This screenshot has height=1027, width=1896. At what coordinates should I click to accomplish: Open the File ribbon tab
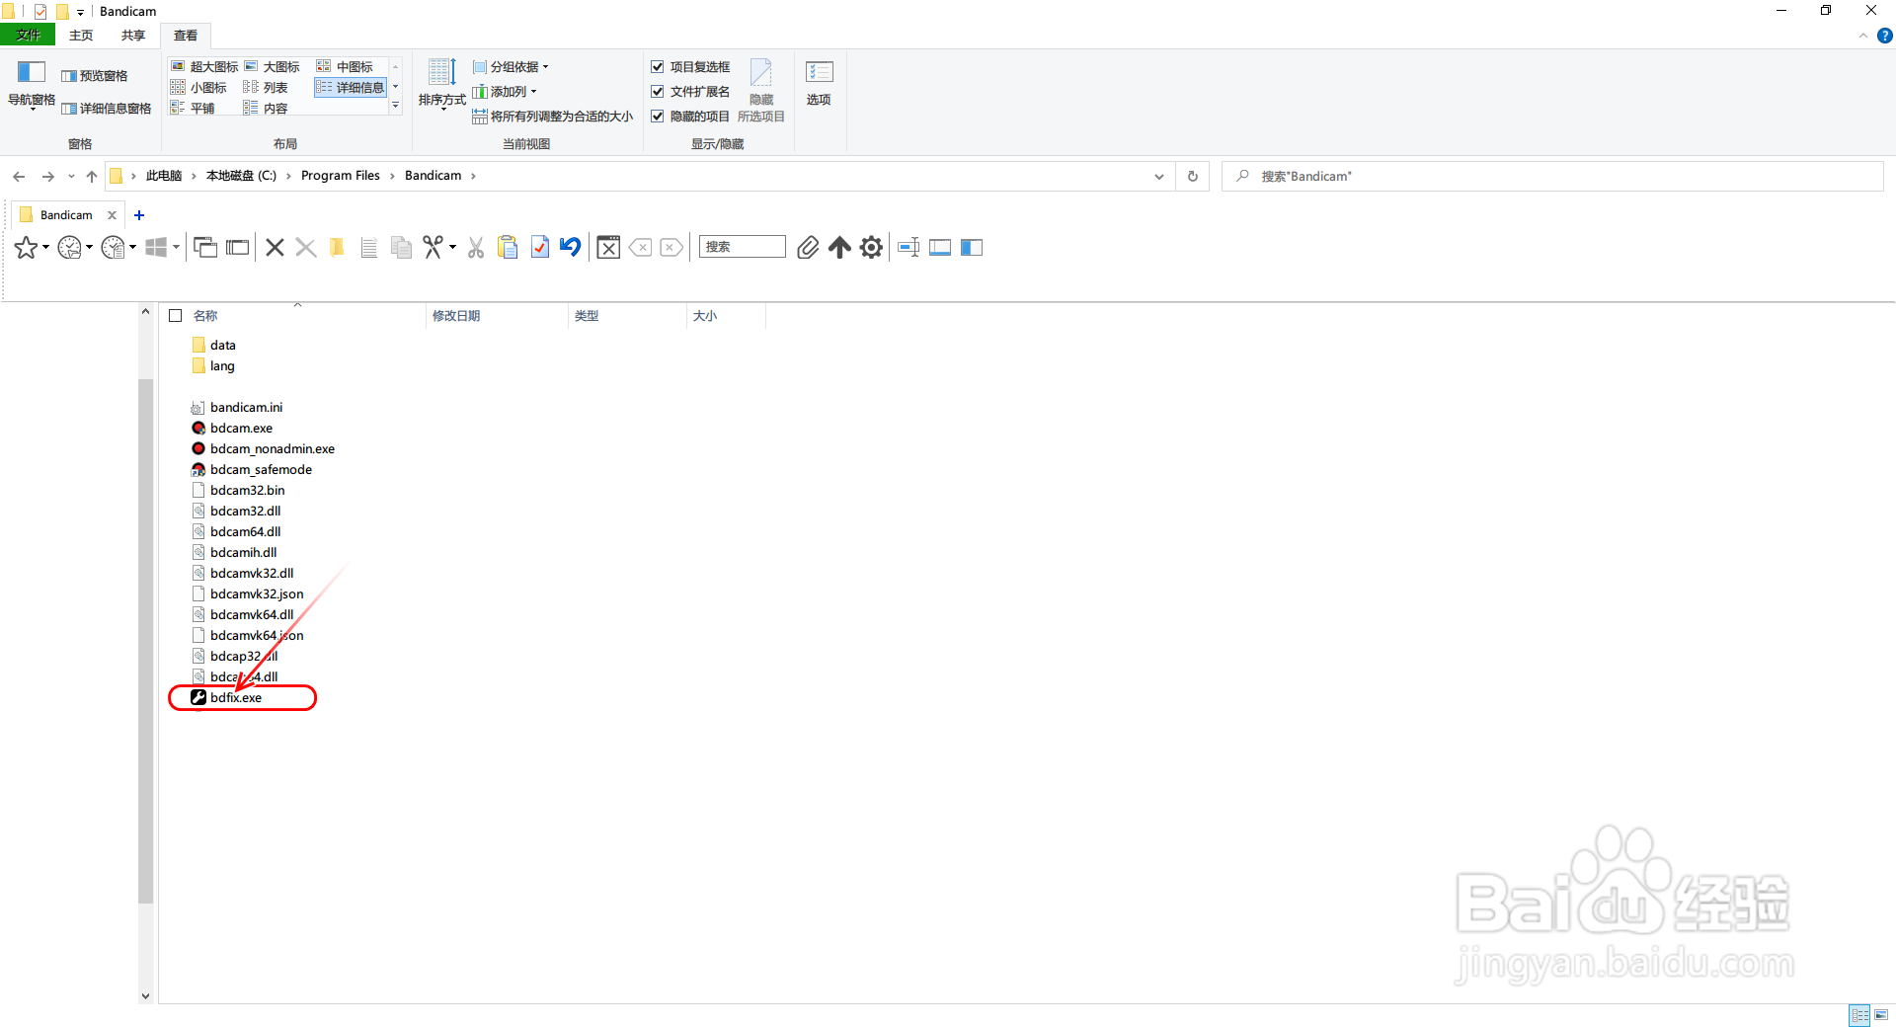tap(29, 36)
